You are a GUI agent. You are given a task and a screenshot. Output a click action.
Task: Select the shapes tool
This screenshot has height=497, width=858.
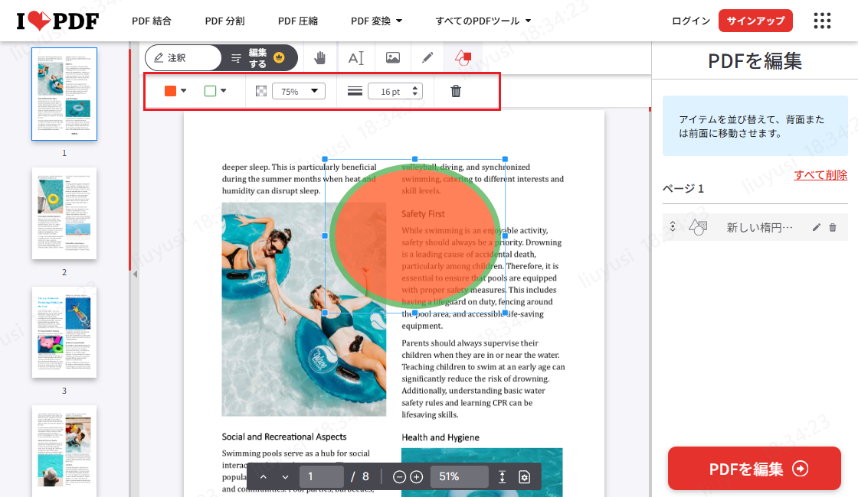point(463,57)
